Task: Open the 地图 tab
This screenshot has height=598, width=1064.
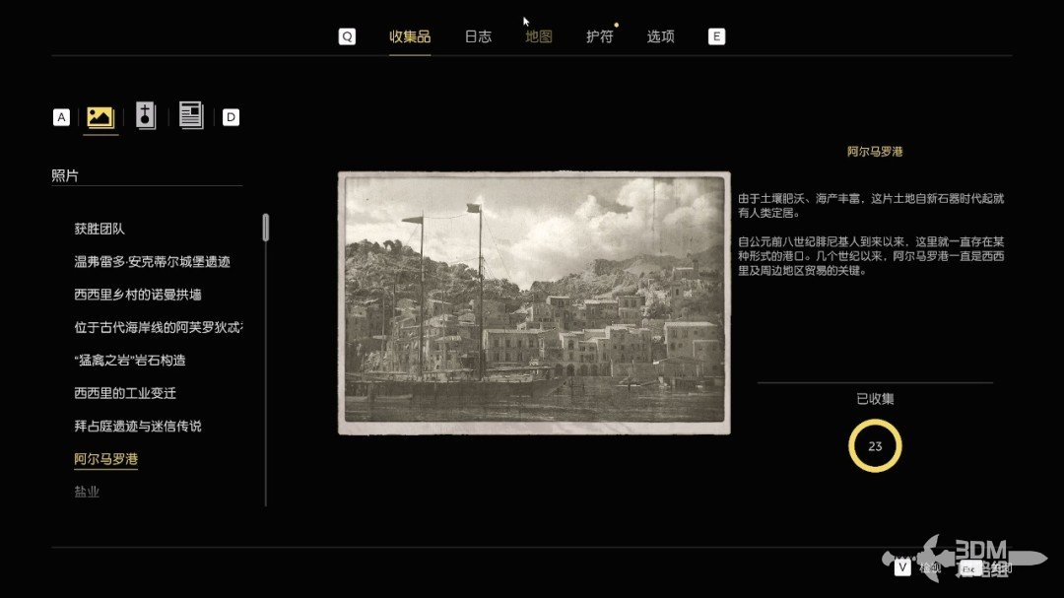Action: (x=539, y=36)
